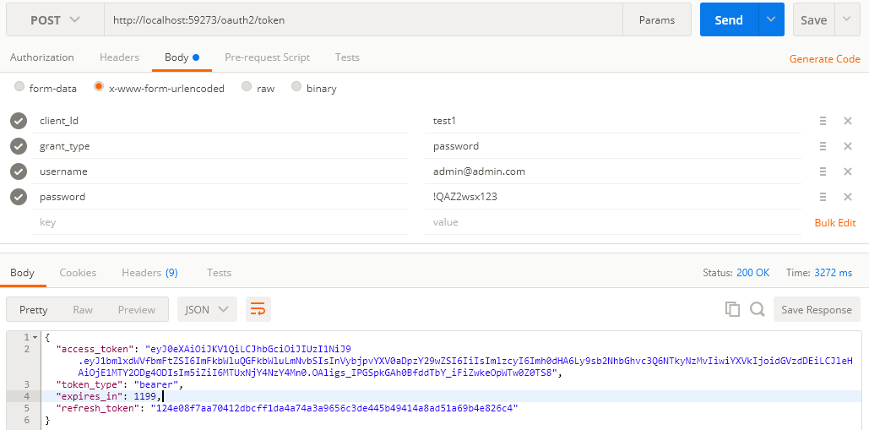Image resolution: width=869 pixels, height=430 pixels.
Task: Click the Generate Code link
Action: pyautogui.click(x=824, y=59)
